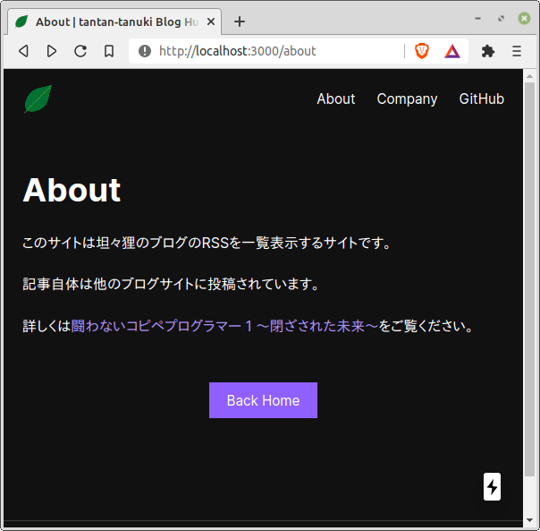Open the Brave Shields lion icon
The height and width of the screenshot is (531, 540).
422,51
